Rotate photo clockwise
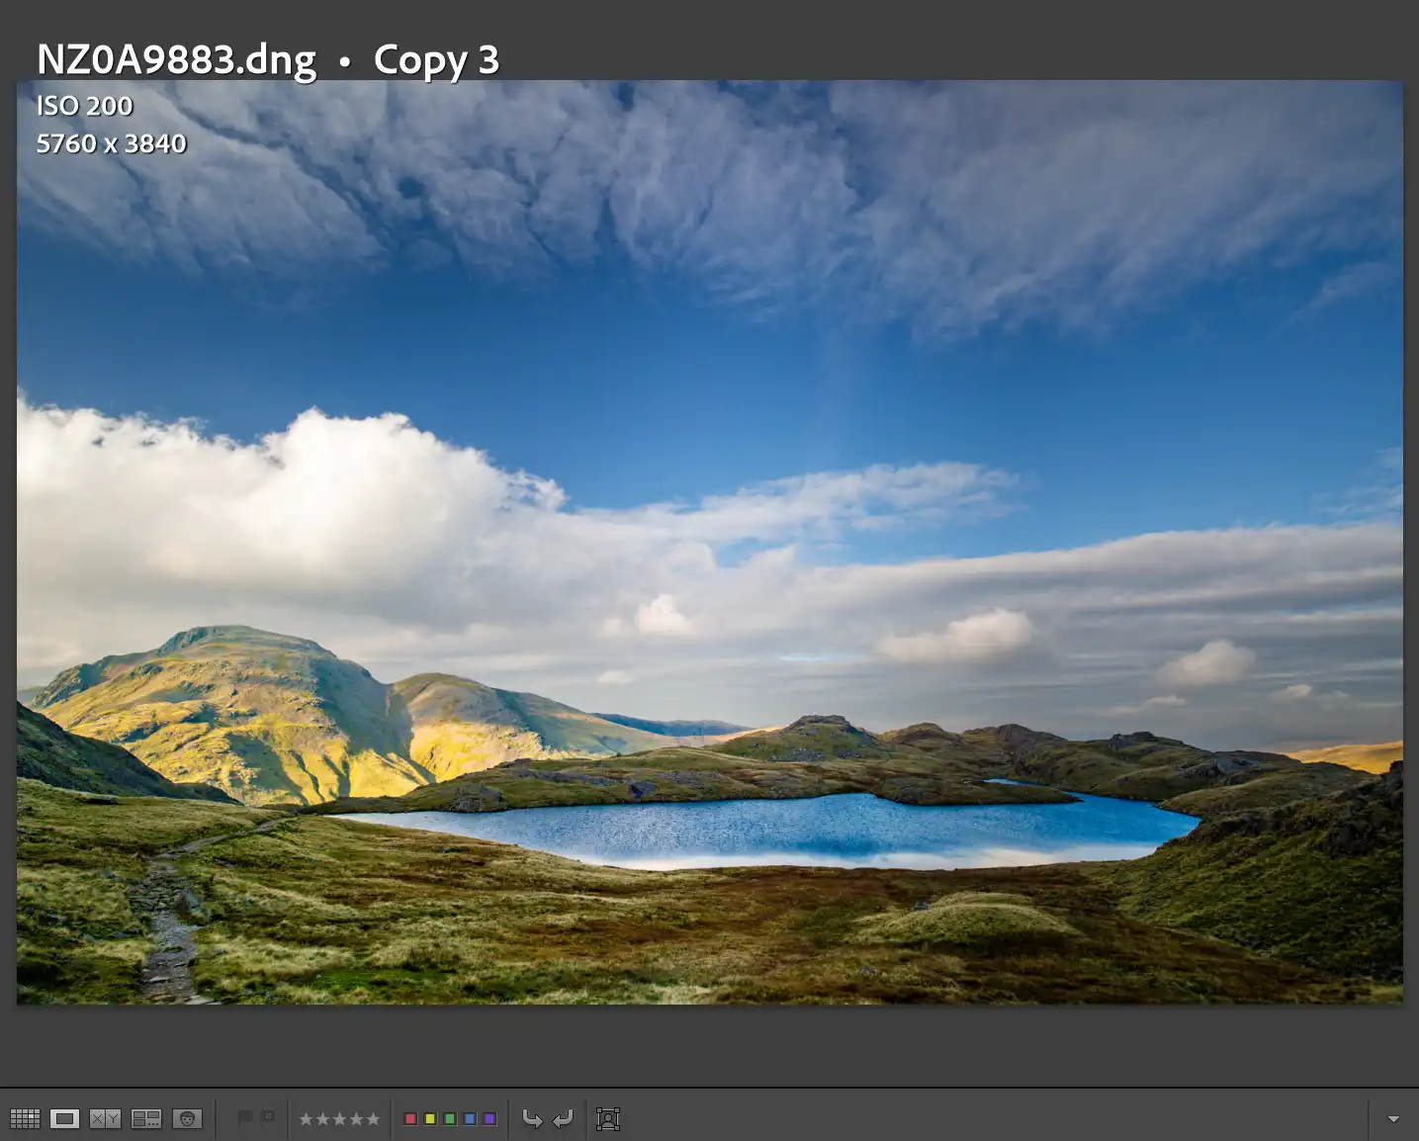This screenshot has width=1419, height=1141. pos(563,1118)
